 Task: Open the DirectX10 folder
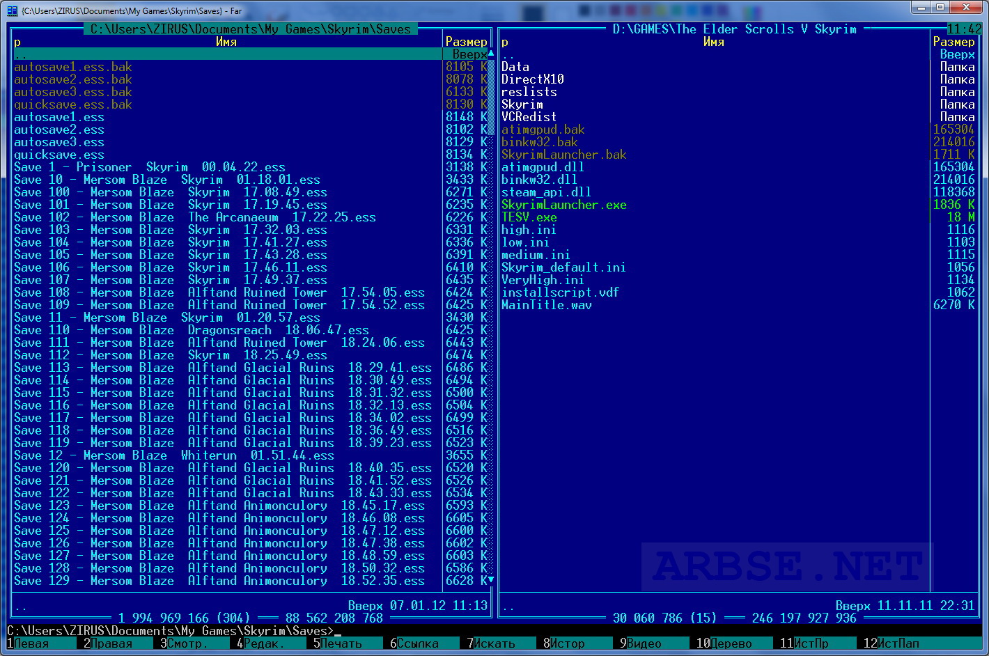tap(533, 79)
